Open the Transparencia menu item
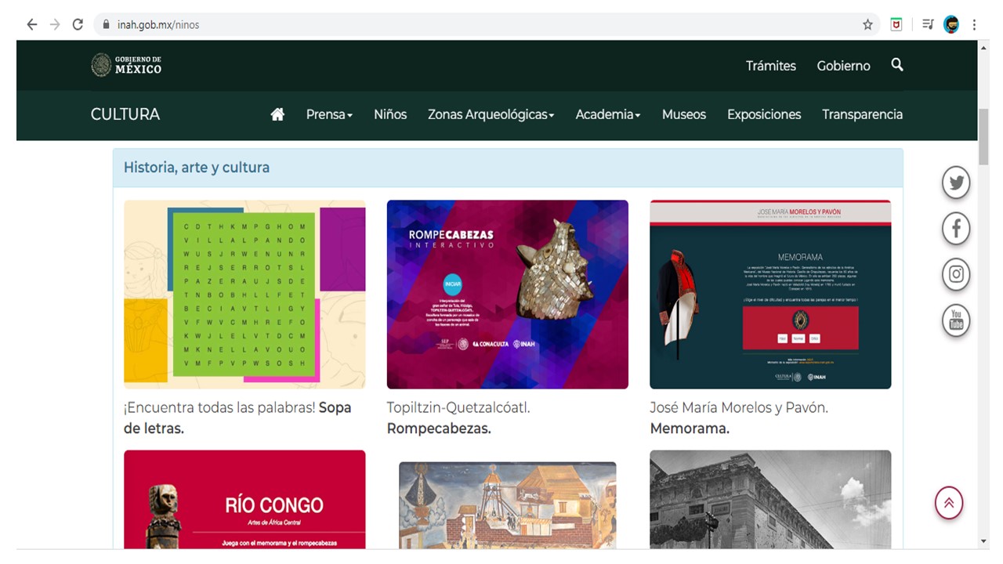The width and height of the screenshot is (1003, 564). (862, 114)
